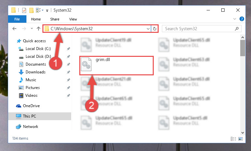Screen dimensions: 251x151
Task: Unpin Documents from Quick access
Action: click(x=68, y=64)
